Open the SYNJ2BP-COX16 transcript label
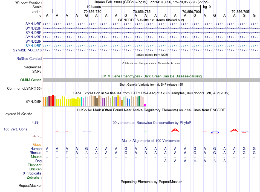 27,50
